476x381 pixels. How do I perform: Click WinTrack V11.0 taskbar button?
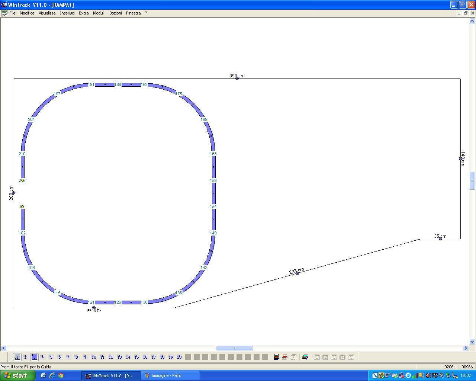pos(111,375)
